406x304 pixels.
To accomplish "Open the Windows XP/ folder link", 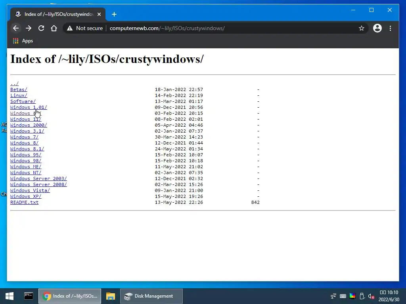I will pyautogui.click(x=26, y=196).
